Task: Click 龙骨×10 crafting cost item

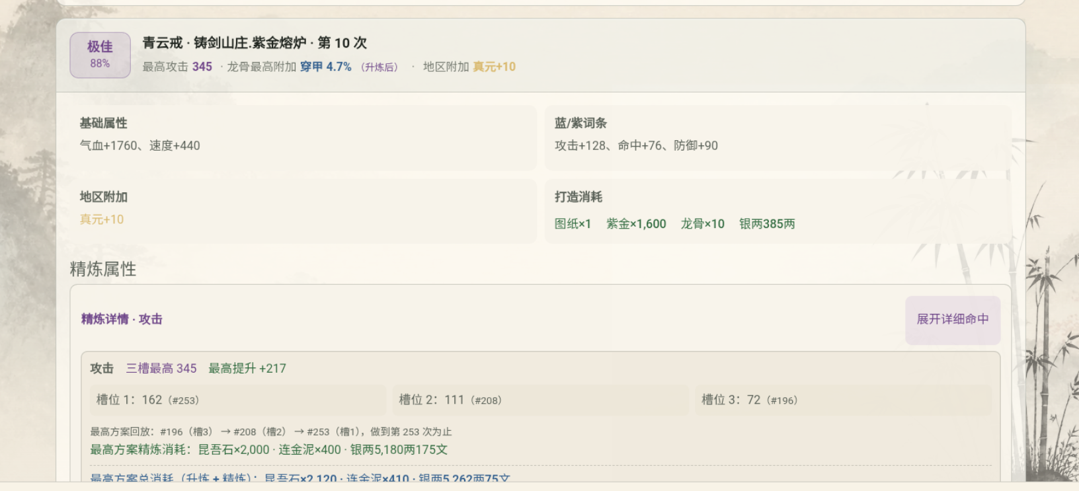Action: click(703, 224)
